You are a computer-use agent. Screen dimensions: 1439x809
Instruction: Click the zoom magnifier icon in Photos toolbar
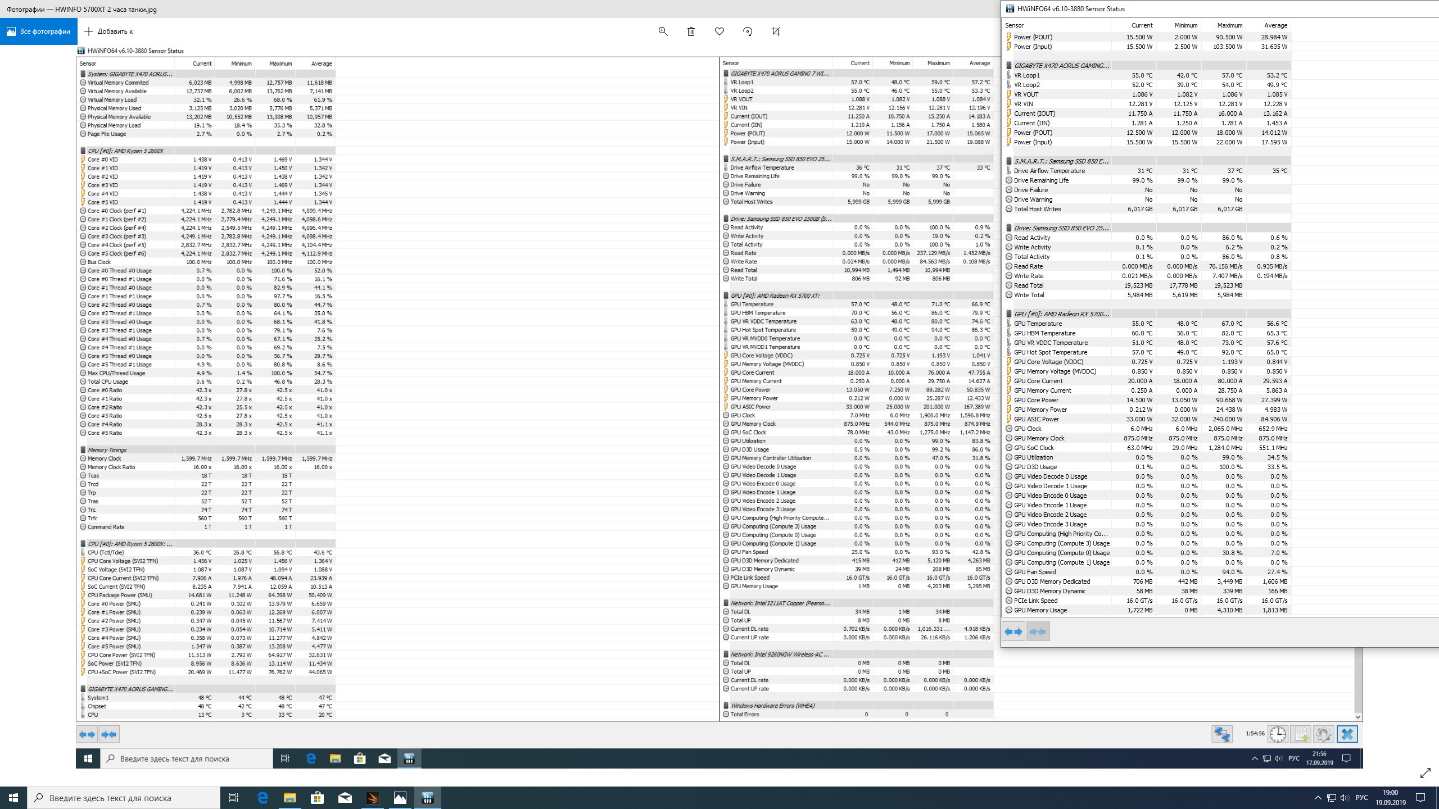tap(663, 31)
